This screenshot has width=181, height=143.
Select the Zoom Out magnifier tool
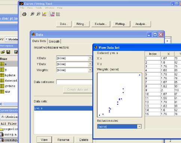(x=39, y=14)
